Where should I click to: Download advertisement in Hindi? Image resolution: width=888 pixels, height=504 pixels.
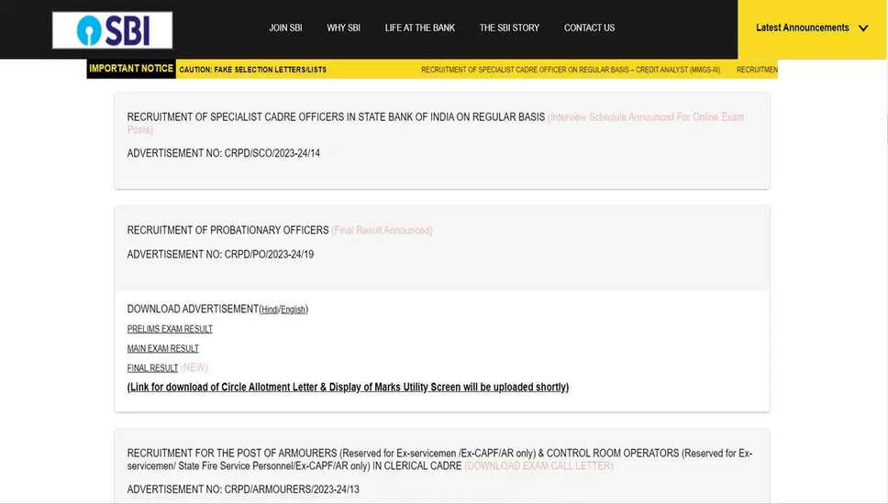[x=270, y=310]
